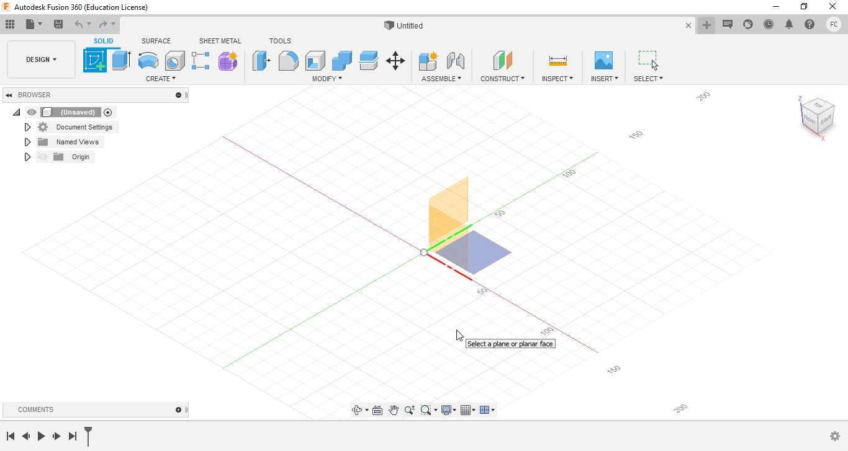Viewport: 848px width, 451px height.
Task: Select the Untitled document tab
Action: click(x=404, y=25)
